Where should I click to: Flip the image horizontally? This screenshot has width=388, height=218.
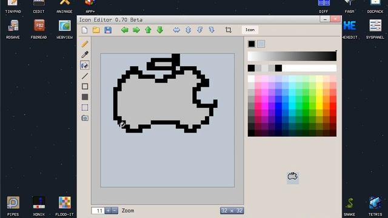tap(176, 30)
